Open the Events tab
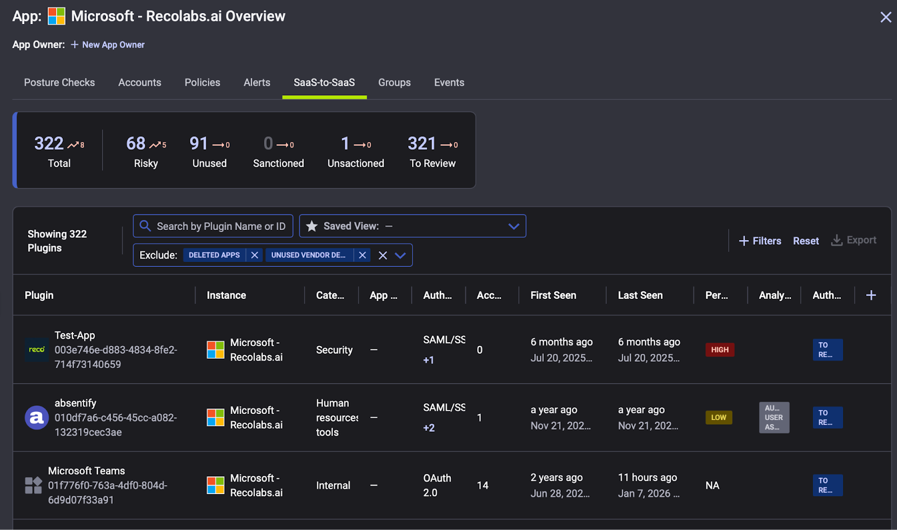Image resolution: width=897 pixels, height=530 pixels. pyautogui.click(x=449, y=82)
